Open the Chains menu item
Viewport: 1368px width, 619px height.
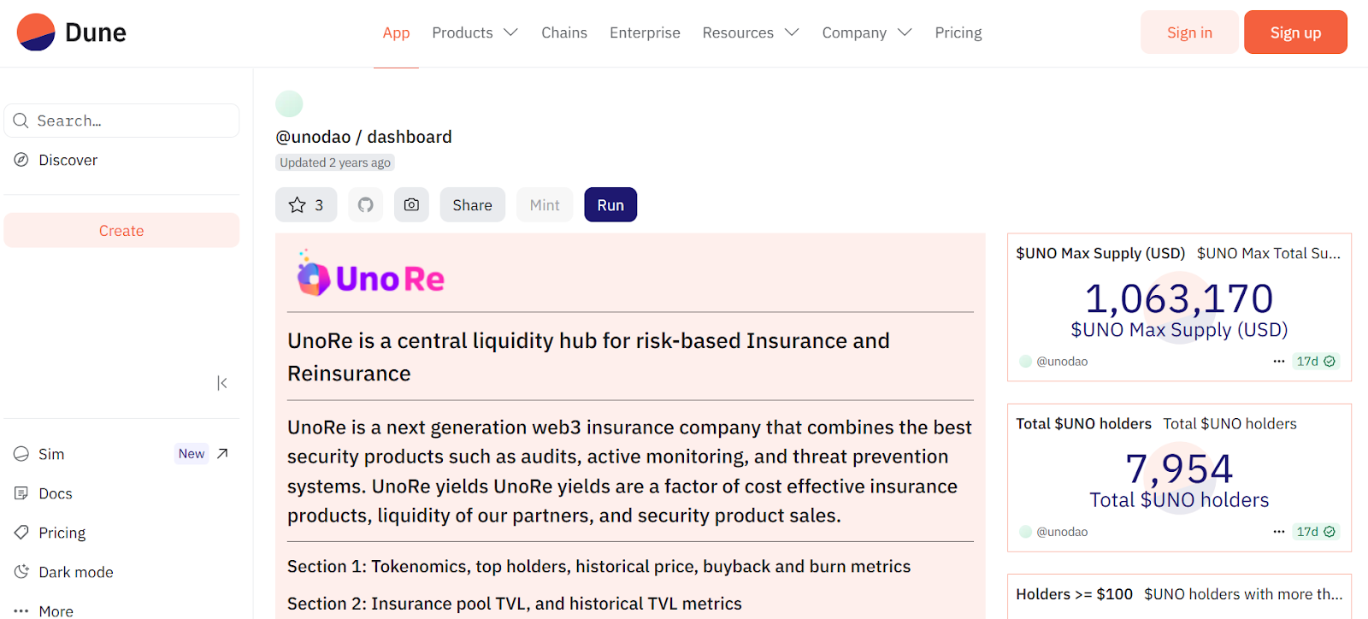tap(564, 32)
